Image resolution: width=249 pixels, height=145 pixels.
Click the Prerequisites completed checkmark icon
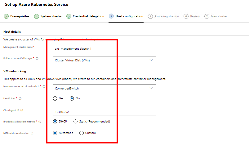pyautogui.click(x=6, y=16)
